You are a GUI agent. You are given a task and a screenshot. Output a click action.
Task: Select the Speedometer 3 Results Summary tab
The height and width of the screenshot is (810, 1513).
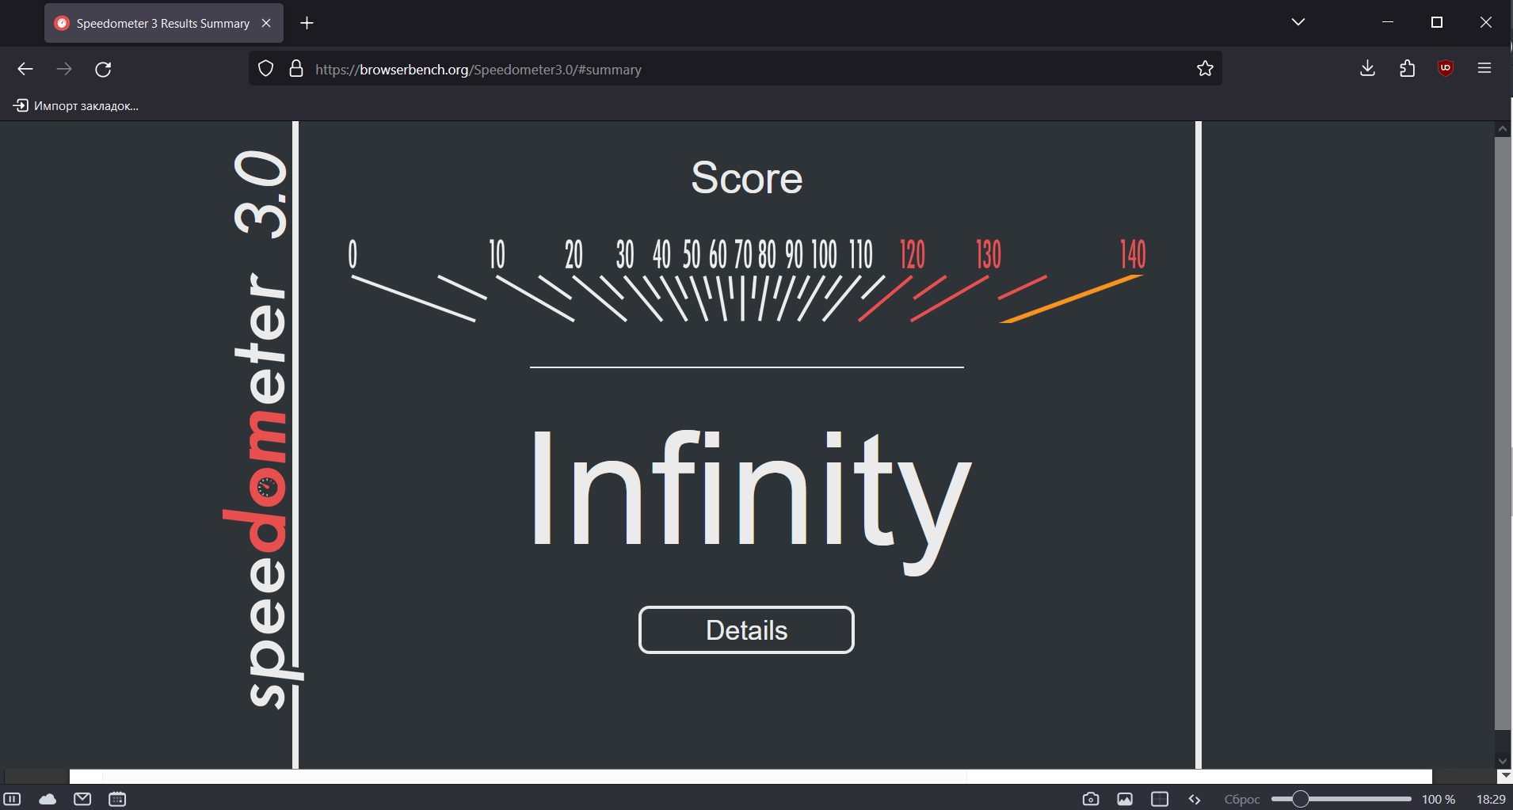[x=163, y=23]
